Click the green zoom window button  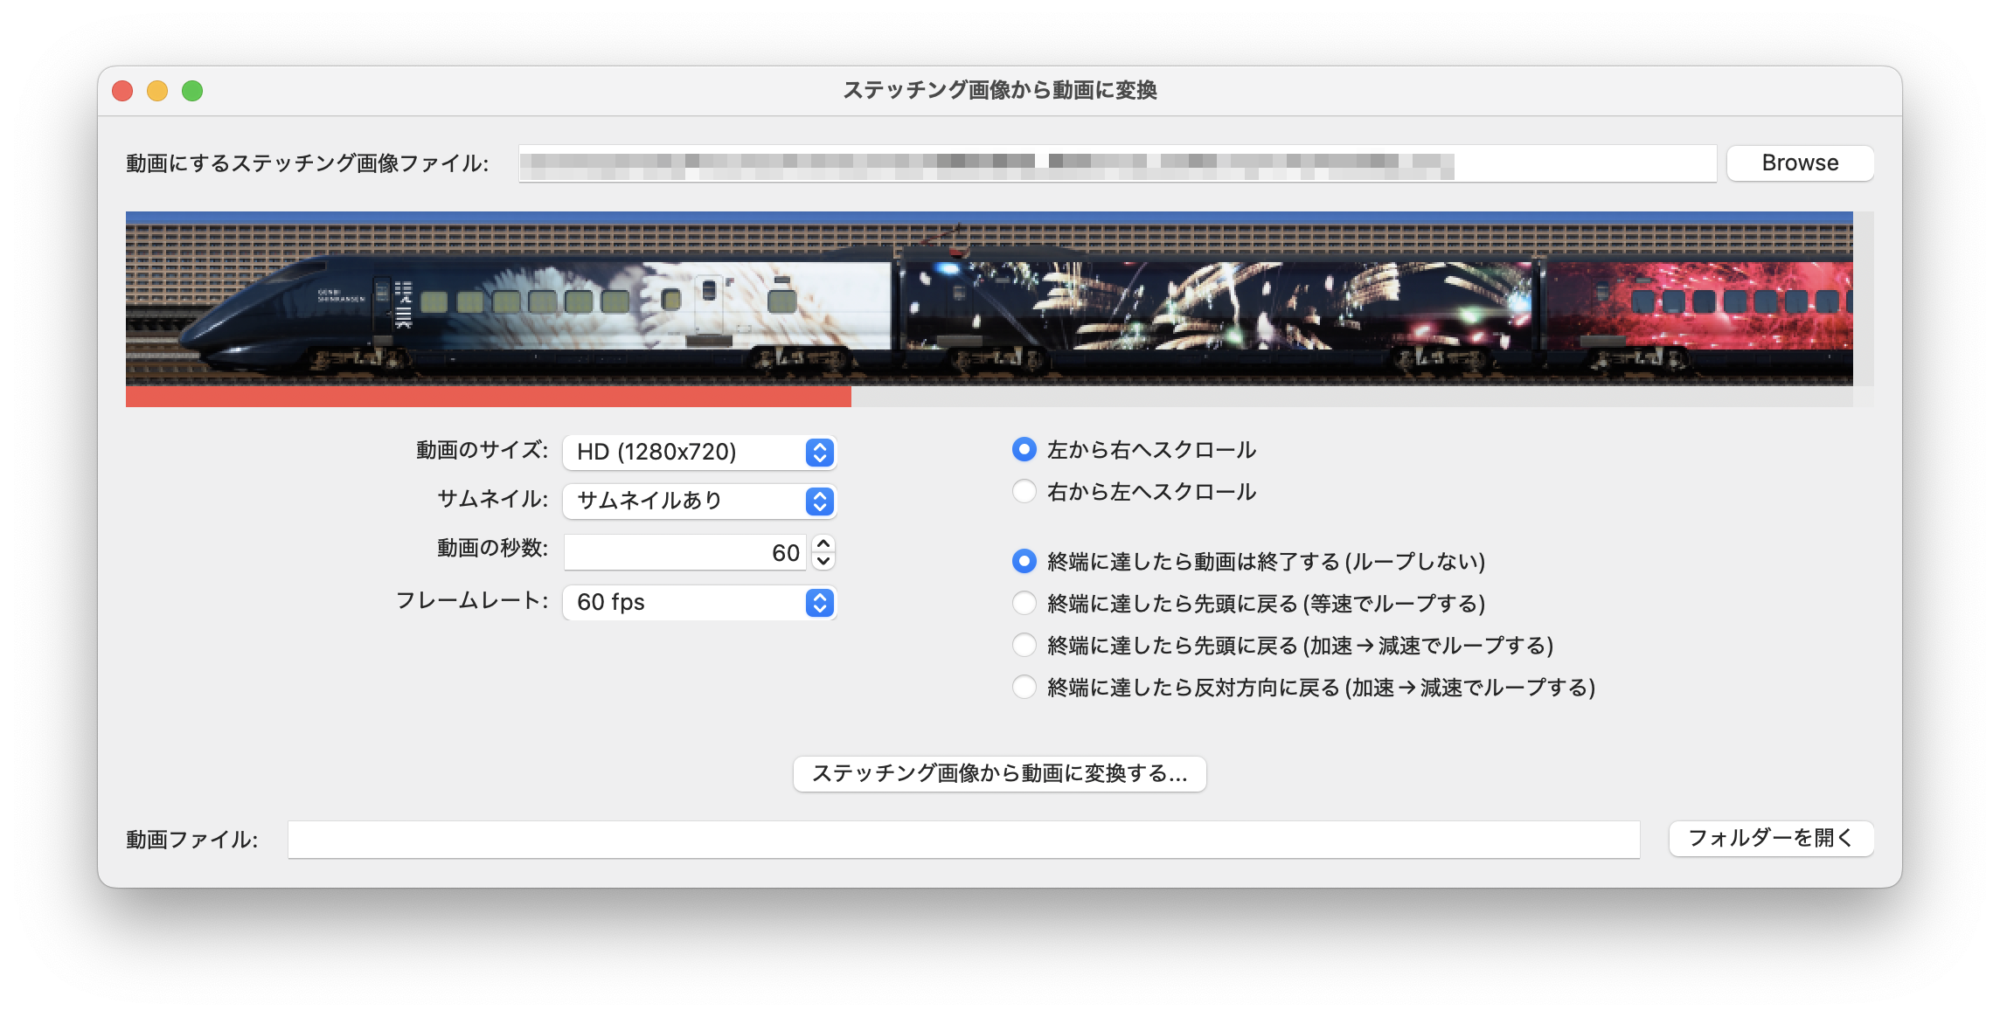tap(192, 91)
